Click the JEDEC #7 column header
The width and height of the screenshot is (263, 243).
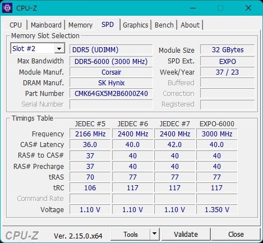click(174, 124)
